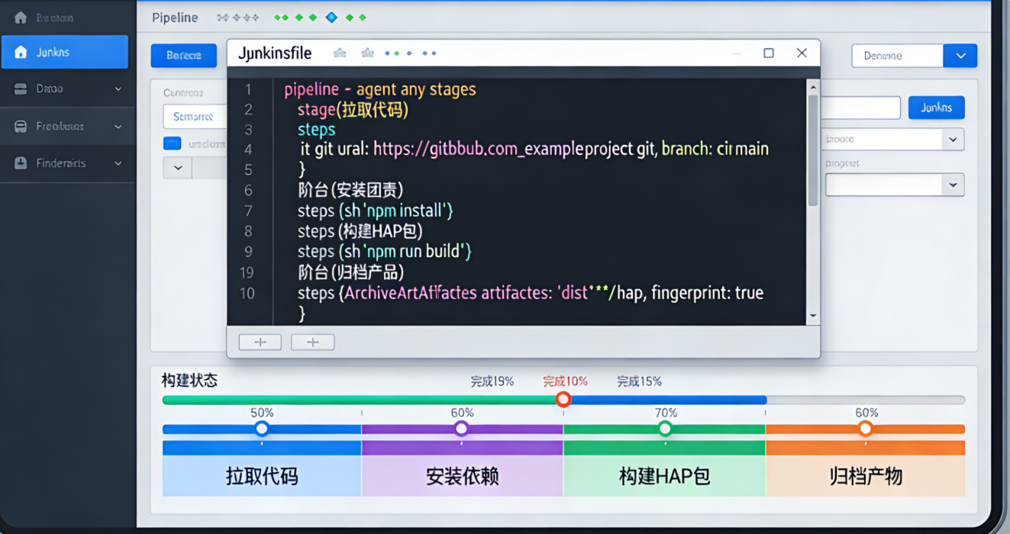Click the 构建状态 heading
Viewport: 1010px width, 534px height.
(x=189, y=380)
